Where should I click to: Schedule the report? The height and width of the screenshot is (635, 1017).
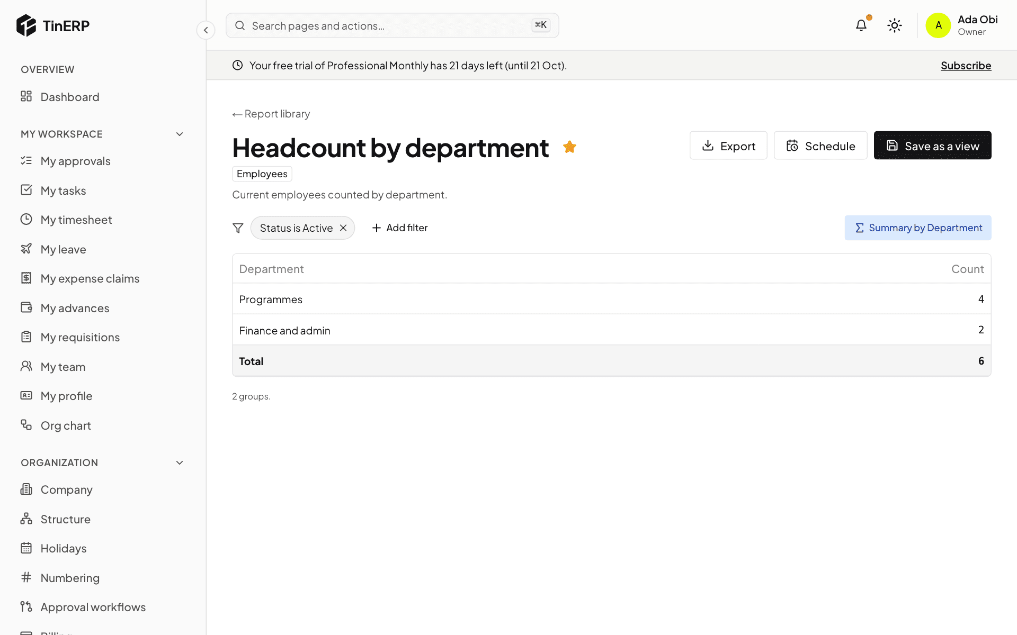point(820,146)
